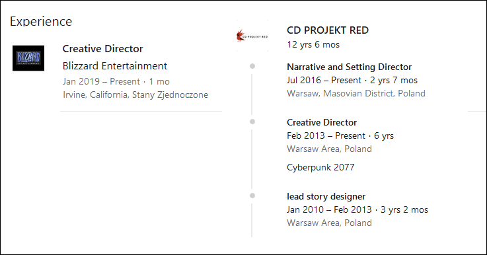
Task: Click the Irvine, California location text
Action: coord(135,94)
